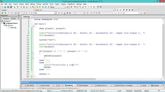Click the red Toggle bookmark flag icon
Image resolution: width=165 pixels, height=92 pixels.
point(124,10)
